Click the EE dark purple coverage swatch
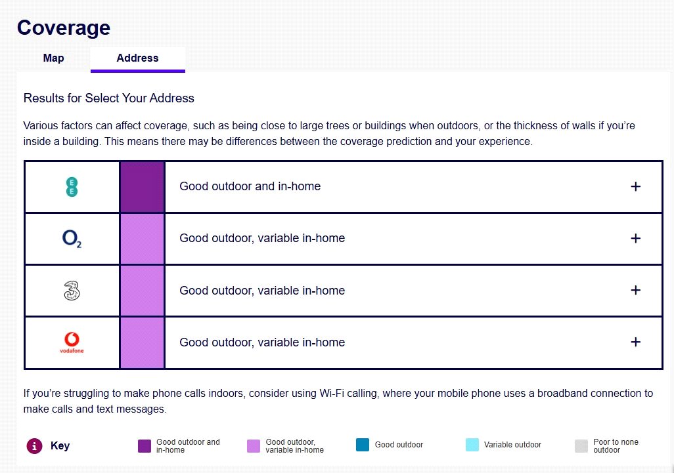 click(x=142, y=186)
